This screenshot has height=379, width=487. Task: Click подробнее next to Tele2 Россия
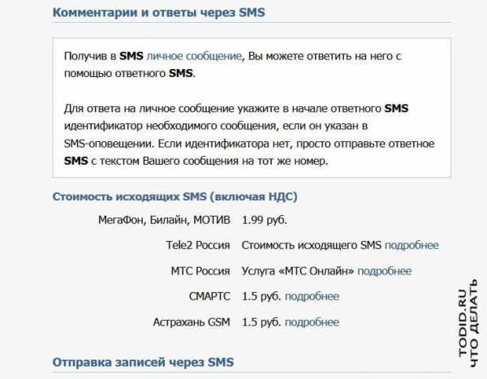(x=412, y=245)
